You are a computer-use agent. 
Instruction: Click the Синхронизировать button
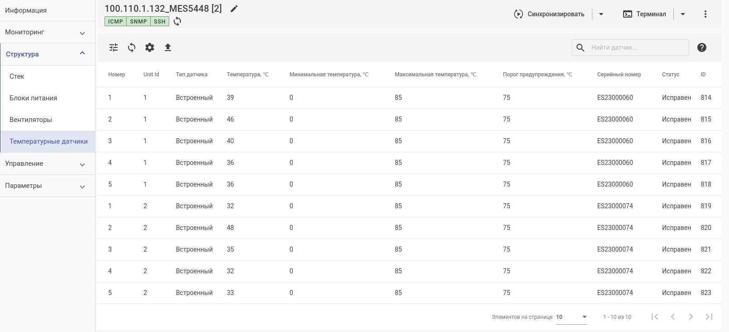549,14
